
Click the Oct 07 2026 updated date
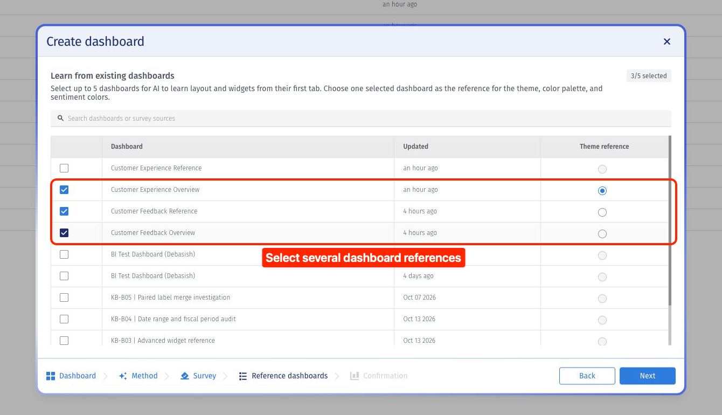pyautogui.click(x=419, y=298)
